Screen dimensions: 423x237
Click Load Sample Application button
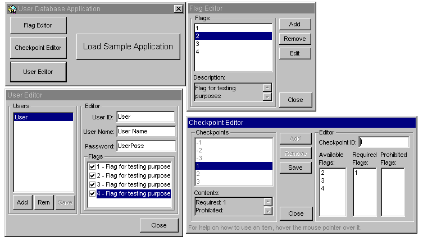click(128, 47)
